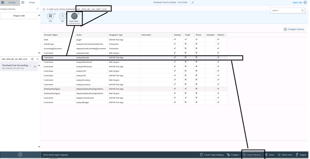This screenshot has width=310, height=159.
Task: Click the Navigation Type column header
Action: point(124,35)
